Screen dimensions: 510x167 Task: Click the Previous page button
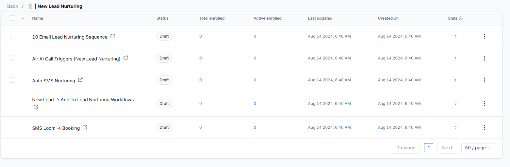point(406,148)
